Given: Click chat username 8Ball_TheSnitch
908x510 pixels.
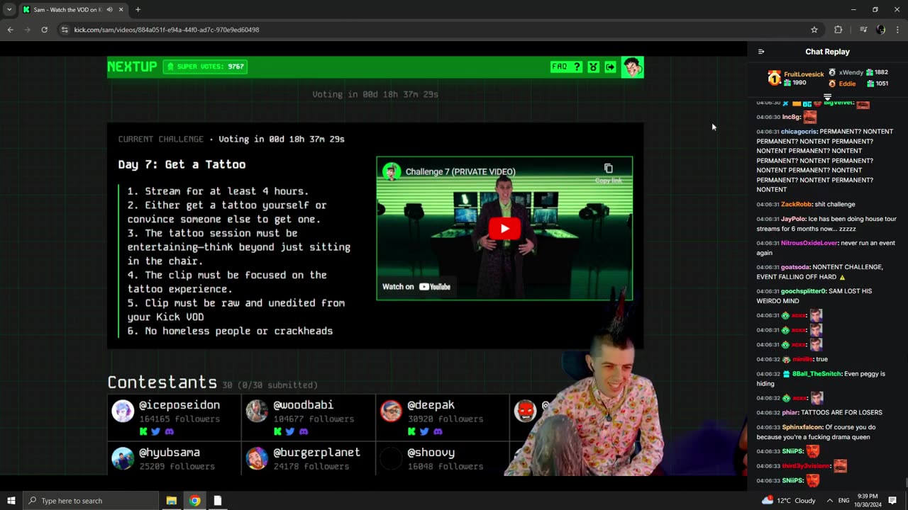Looking at the screenshot, I should 816,374.
